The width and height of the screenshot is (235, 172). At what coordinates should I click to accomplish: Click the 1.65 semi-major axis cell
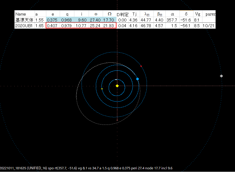click(41, 26)
